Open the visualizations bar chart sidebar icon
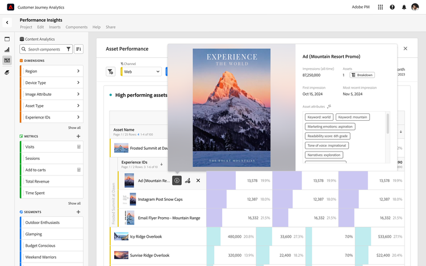Screen dimensions: 426x266 pyautogui.click(x=7, y=50)
